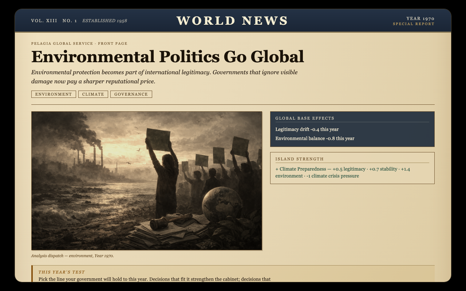Click the GLOBAL BASE EFFECTS heading

coord(305,118)
